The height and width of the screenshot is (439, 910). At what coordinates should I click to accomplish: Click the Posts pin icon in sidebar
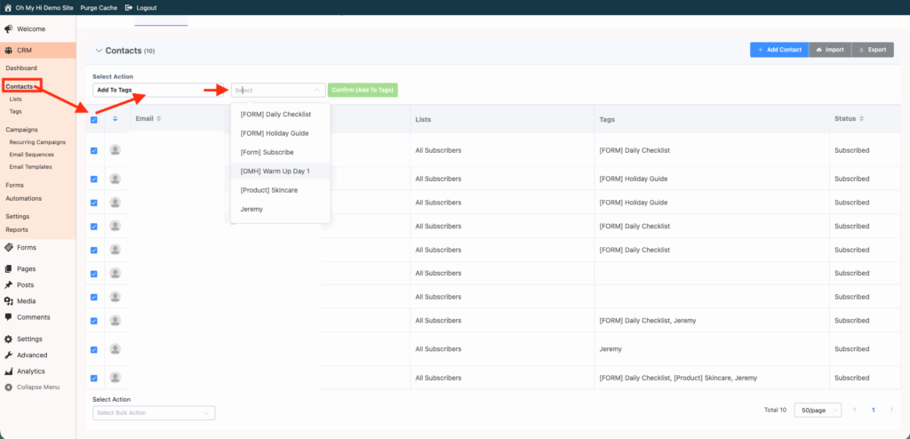8,284
